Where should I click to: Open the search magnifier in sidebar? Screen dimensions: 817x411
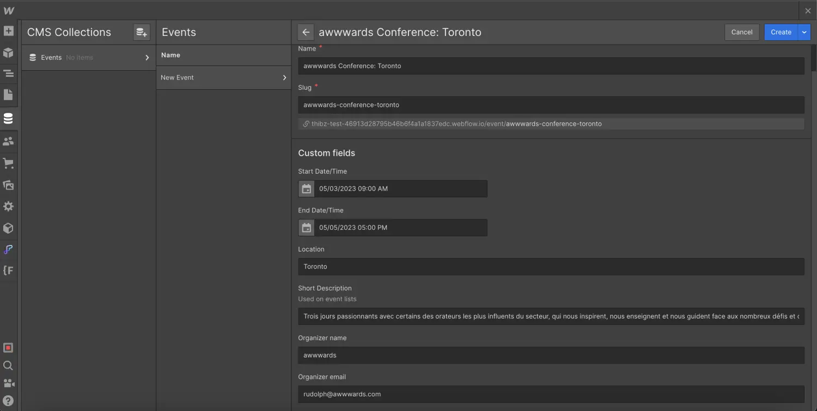(x=8, y=365)
